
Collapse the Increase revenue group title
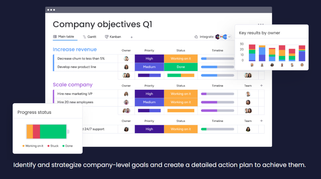(x=75, y=49)
